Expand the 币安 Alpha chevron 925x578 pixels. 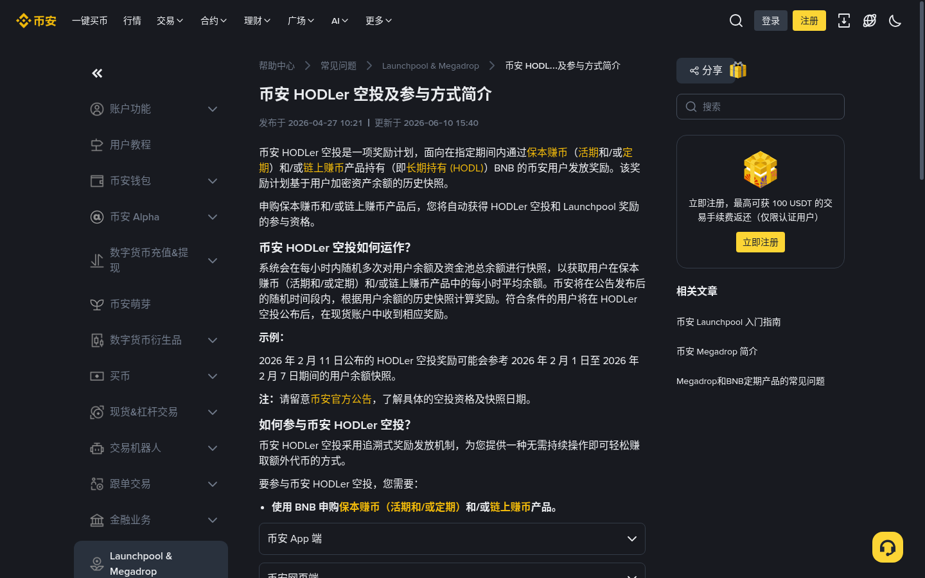[x=213, y=217]
